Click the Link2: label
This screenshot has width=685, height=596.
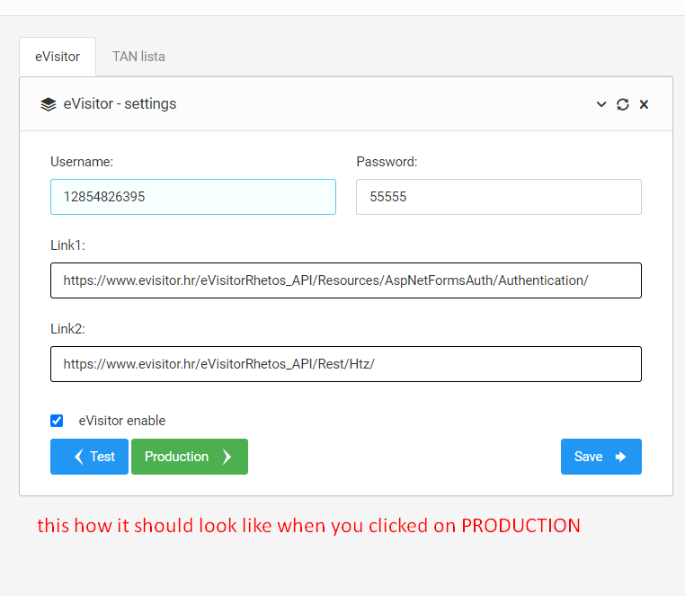[x=67, y=329]
